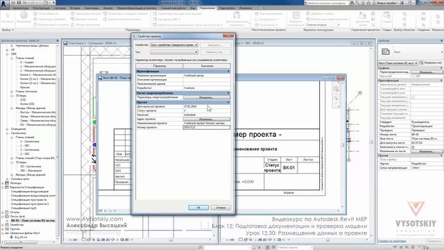This screenshot has height=250, width=444.
Task: Expand the Семейства node in browser
Action: click(3, 225)
